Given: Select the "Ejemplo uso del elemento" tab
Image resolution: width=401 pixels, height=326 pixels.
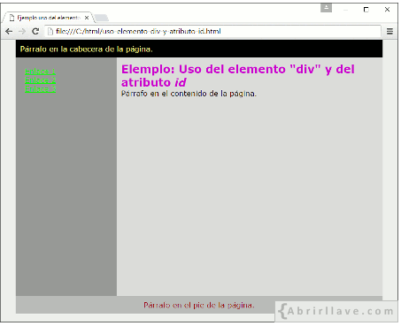Looking at the screenshot, I should [49, 18].
